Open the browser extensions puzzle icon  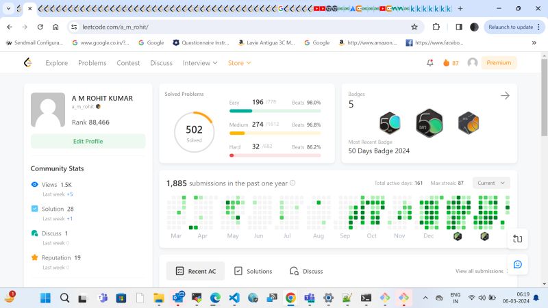click(x=436, y=27)
